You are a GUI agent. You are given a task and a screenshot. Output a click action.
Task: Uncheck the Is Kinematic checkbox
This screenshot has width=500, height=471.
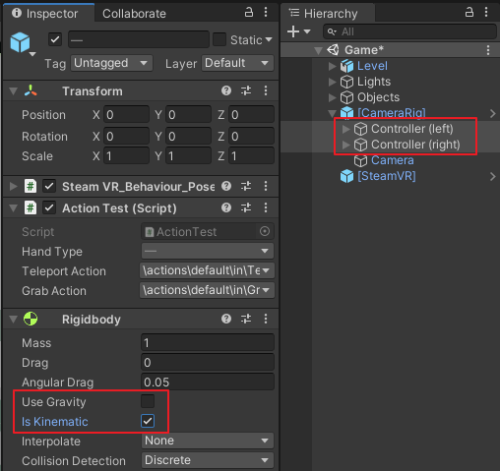pyautogui.click(x=148, y=421)
